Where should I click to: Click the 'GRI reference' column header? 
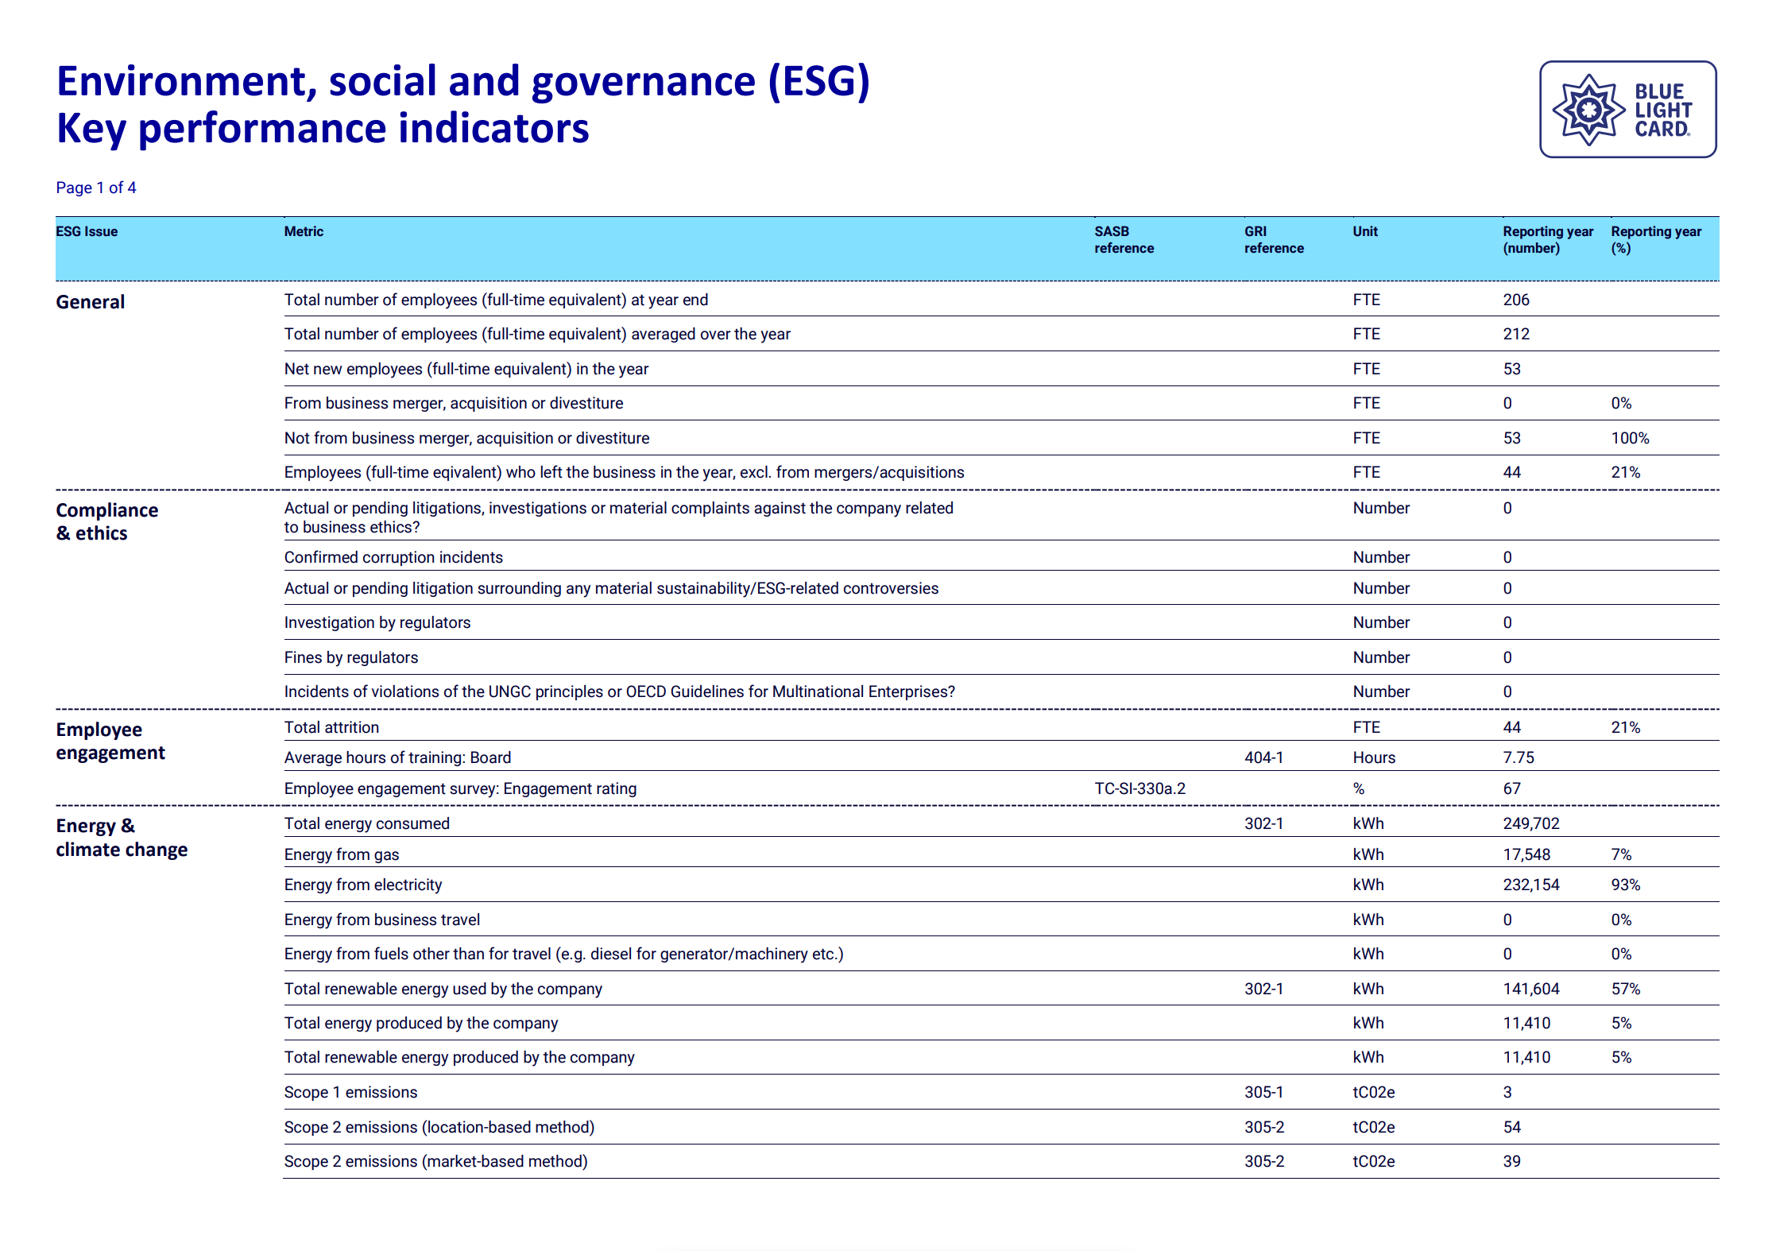[1273, 239]
